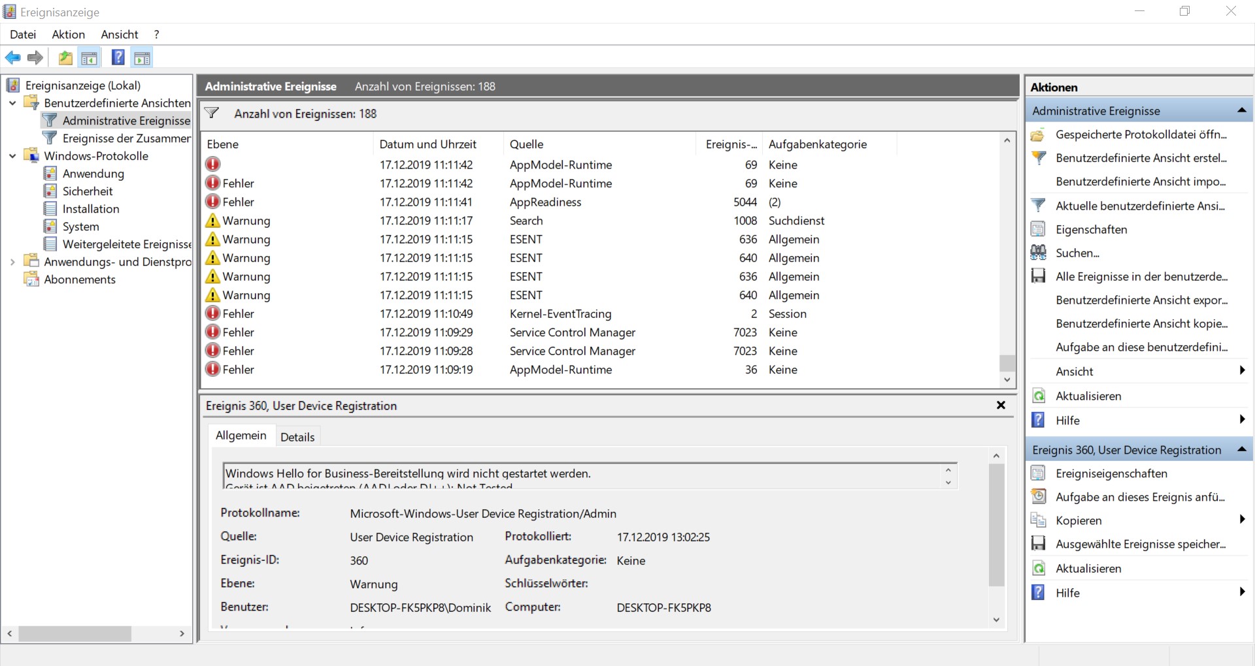Click the save icon for Alle Ereignisse
The width and height of the screenshot is (1255, 666).
1038,276
